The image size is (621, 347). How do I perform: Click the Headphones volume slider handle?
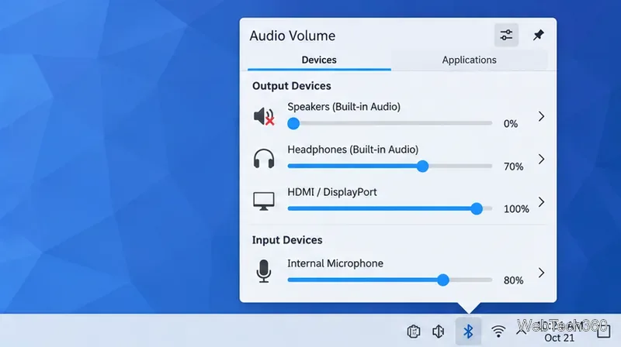click(422, 166)
